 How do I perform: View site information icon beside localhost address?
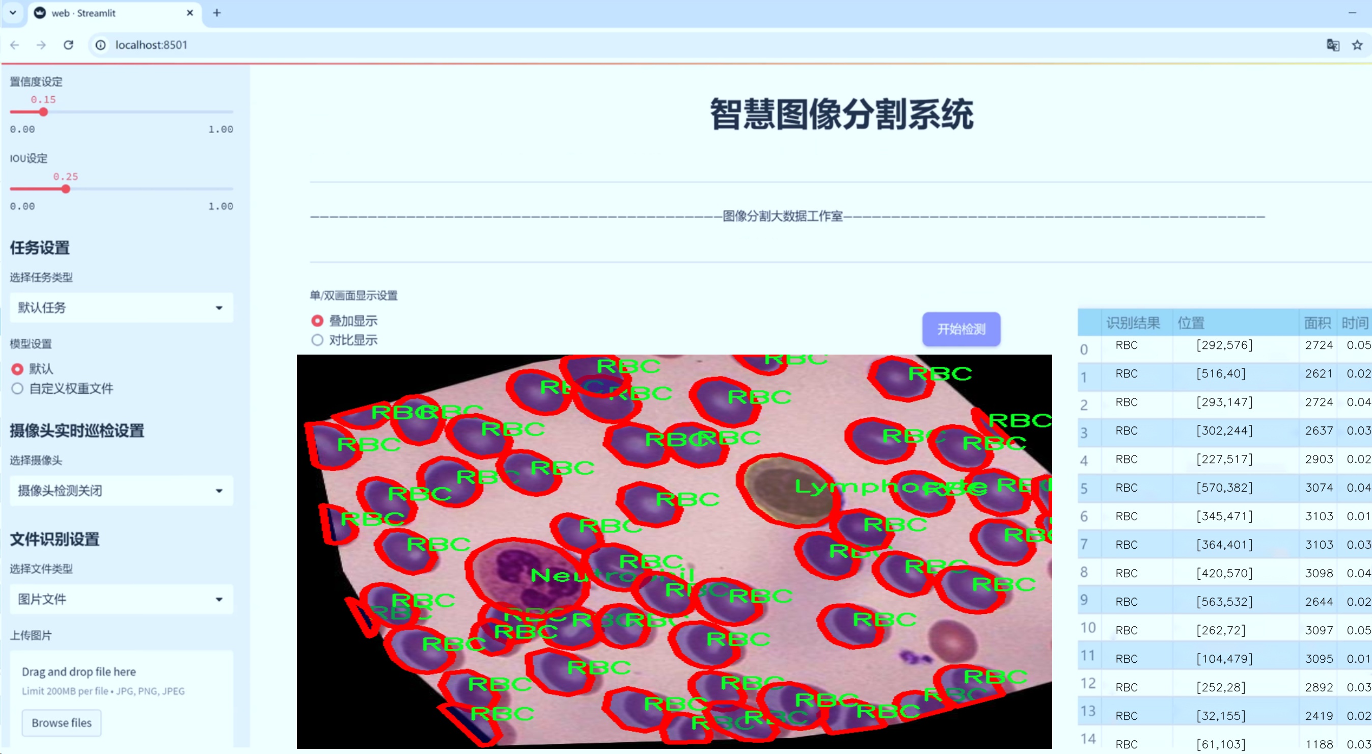pos(101,45)
